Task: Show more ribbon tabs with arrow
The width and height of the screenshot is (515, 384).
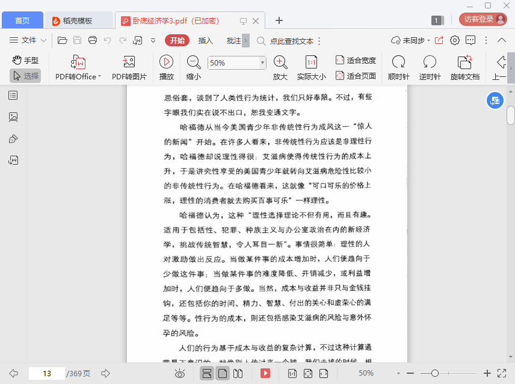Action: pos(245,40)
